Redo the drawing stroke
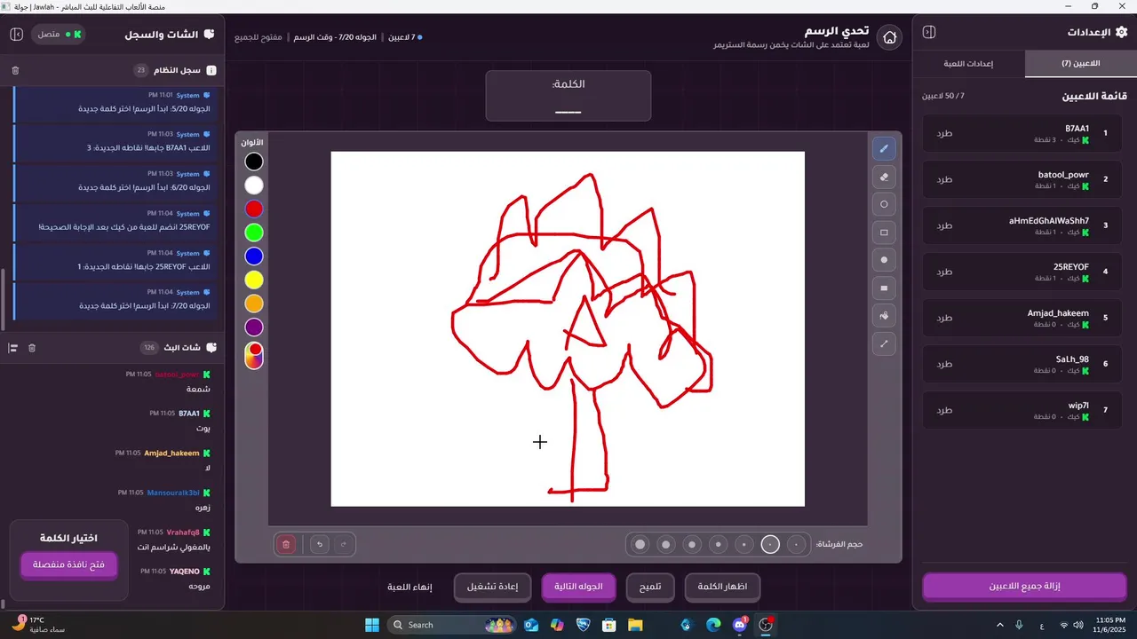The image size is (1137, 639). tap(343, 544)
